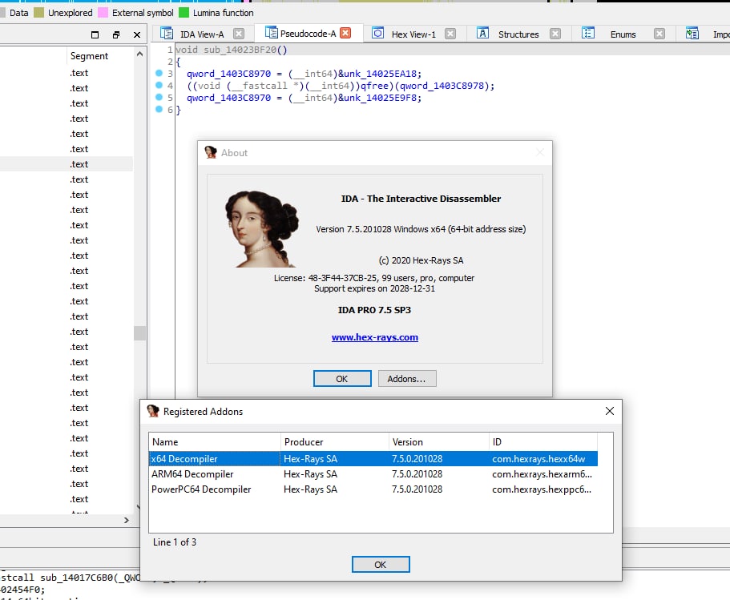The image size is (730, 600).
Task: Sort addons by Producer column
Action: tap(334, 441)
